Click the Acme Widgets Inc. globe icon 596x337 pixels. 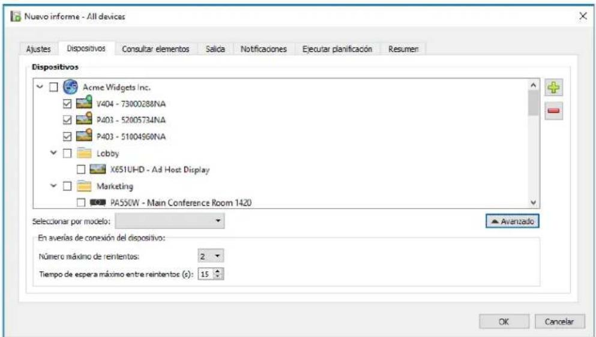click(70, 87)
